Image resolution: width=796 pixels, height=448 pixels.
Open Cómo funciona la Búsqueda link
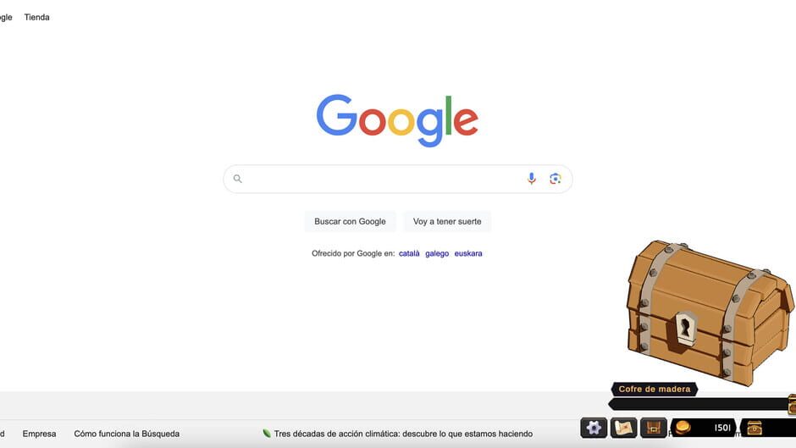[x=127, y=434]
